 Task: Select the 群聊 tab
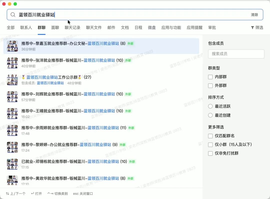pos(41,27)
